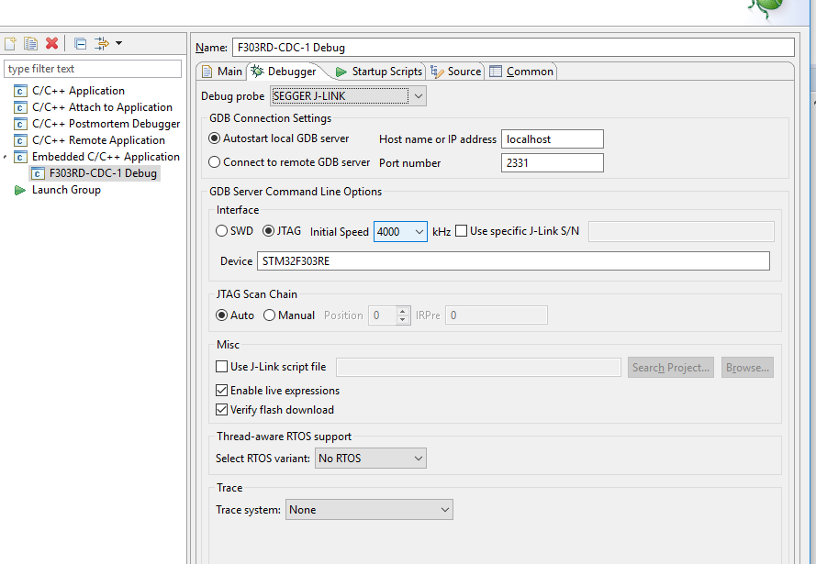Viewport: 816px width, 564px height.
Task: Click the green arrow icon beside Launch Group
Action: tap(20, 189)
